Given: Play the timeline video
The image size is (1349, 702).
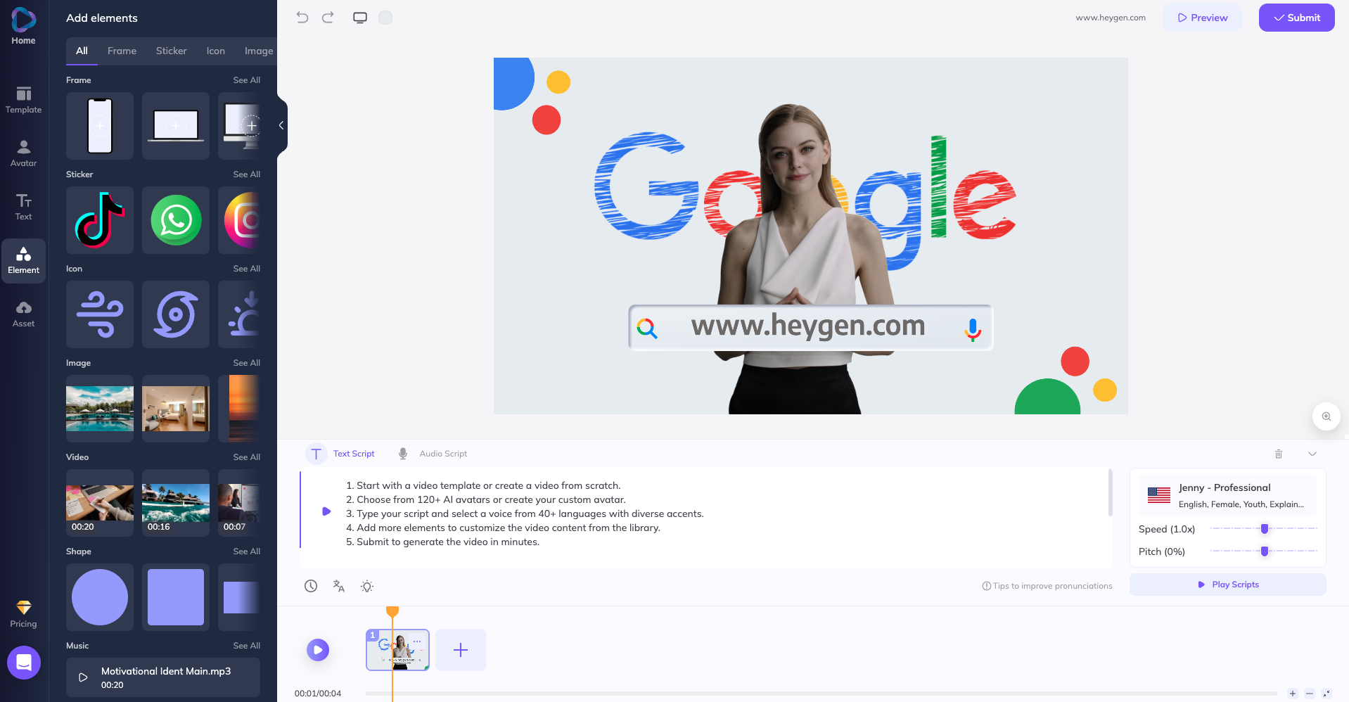Looking at the screenshot, I should pos(318,650).
